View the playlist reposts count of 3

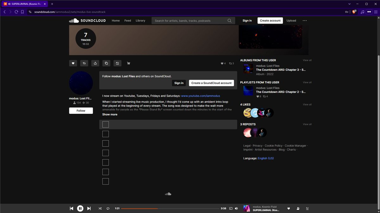(231, 63)
